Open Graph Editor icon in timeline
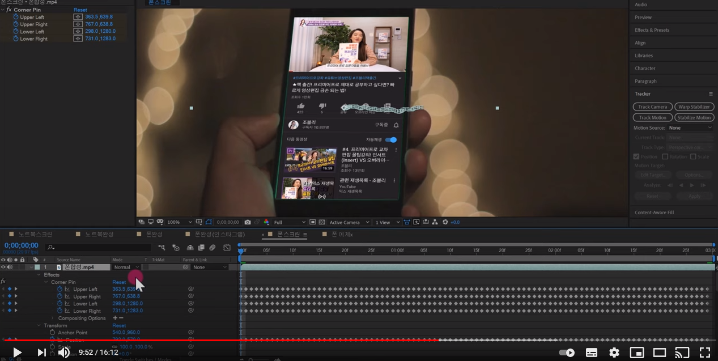Image resolution: width=718 pixels, height=361 pixels. [227, 248]
